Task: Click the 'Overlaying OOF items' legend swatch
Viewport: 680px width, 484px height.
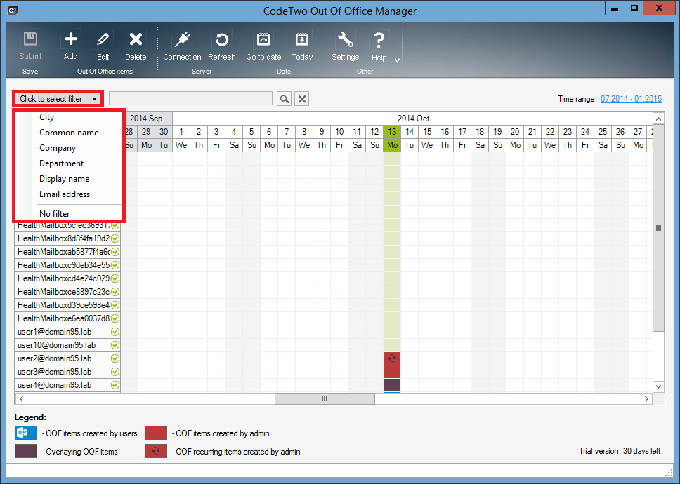Action: [x=26, y=451]
